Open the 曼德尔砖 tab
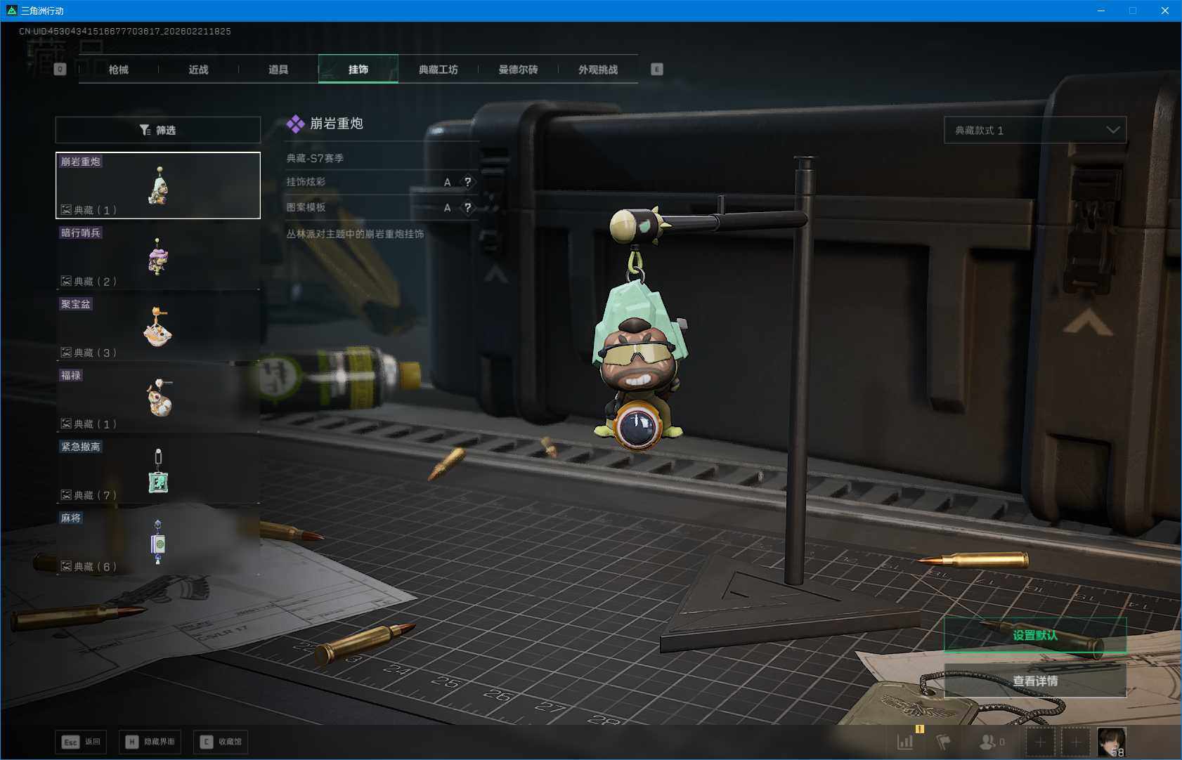 [x=518, y=70]
